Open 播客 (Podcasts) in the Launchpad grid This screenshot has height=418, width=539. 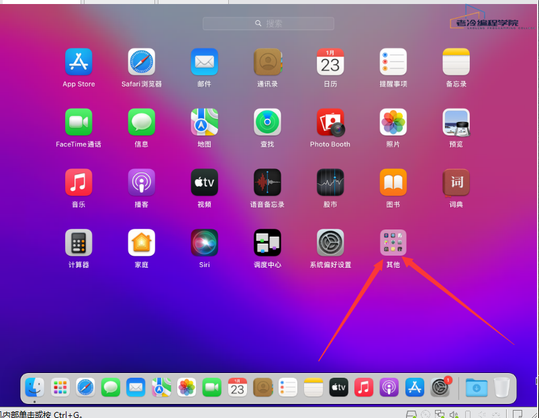pos(142,182)
